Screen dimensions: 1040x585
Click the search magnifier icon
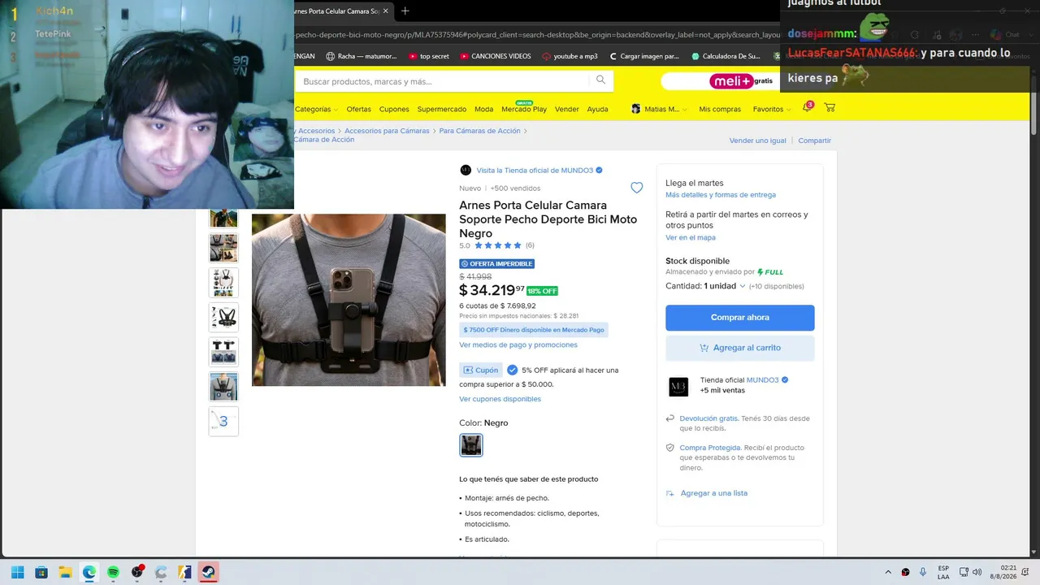[600, 80]
